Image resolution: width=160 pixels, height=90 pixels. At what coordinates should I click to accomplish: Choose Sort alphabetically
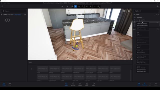point(141,70)
